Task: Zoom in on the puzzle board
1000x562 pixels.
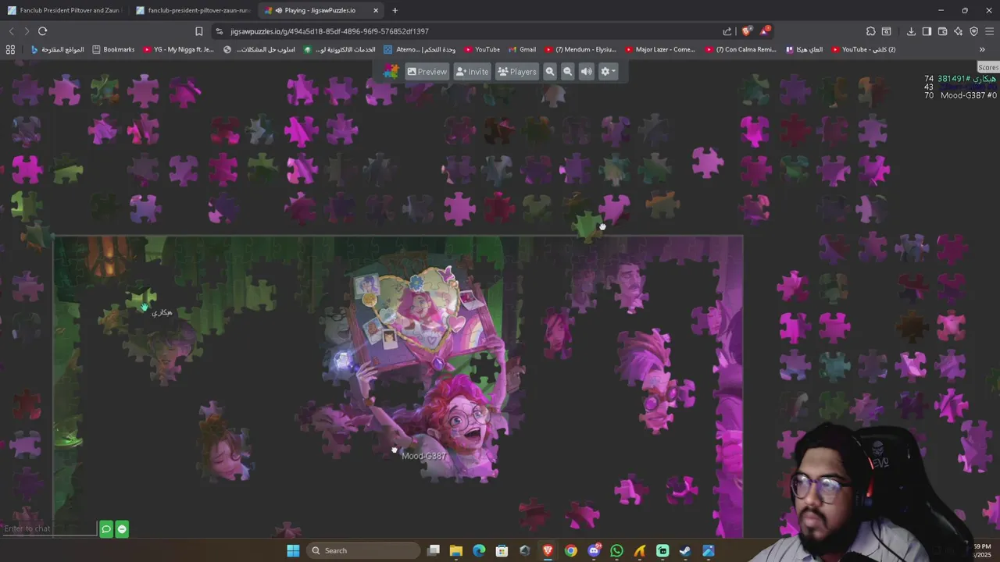Action: click(x=550, y=71)
